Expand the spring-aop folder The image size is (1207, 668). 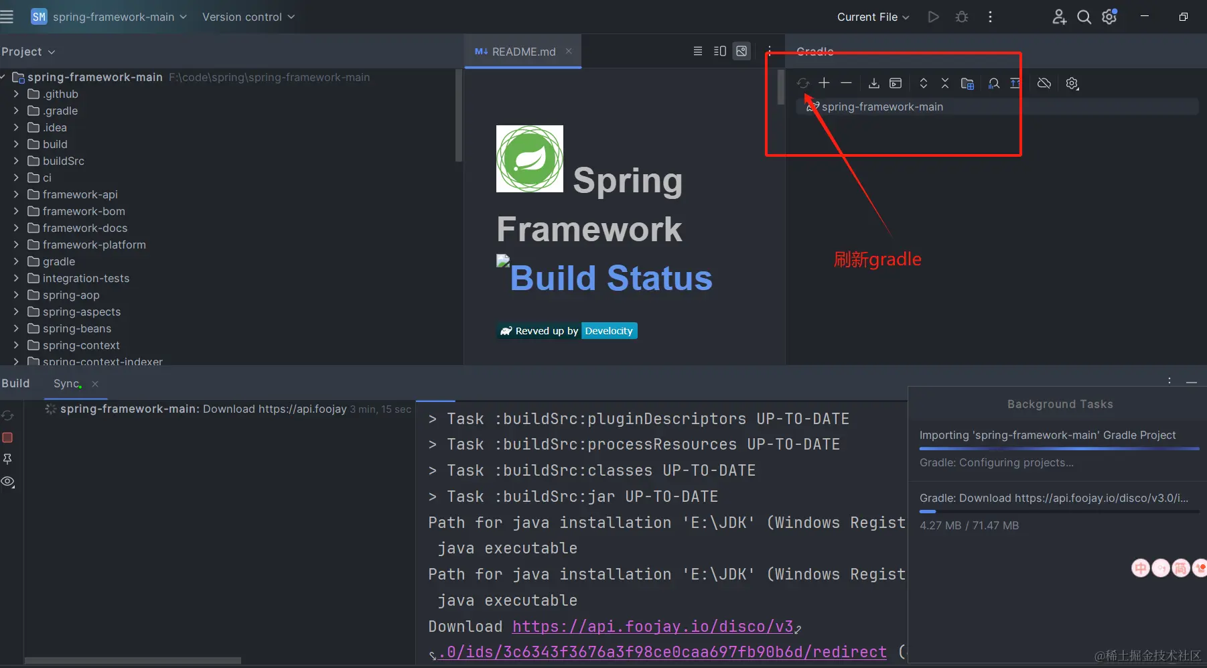[x=16, y=295]
